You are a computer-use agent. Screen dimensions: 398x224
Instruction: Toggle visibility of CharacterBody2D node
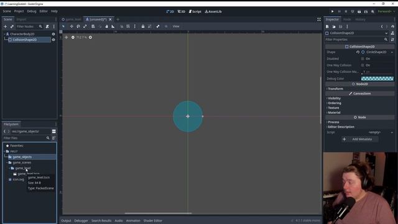pos(53,34)
